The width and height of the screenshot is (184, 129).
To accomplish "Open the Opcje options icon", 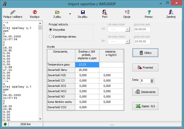I will [127, 12].
